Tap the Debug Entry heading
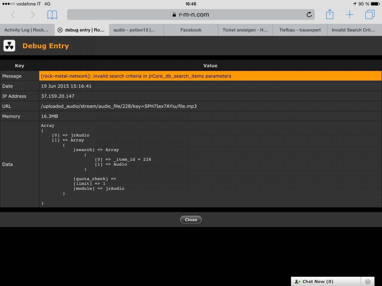382x286 pixels. click(x=46, y=46)
